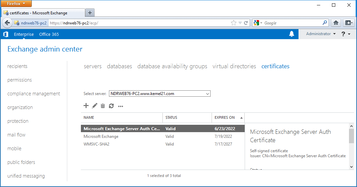Open public folders section
The height and width of the screenshot is (187, 357).
click(x=21, y=162)
